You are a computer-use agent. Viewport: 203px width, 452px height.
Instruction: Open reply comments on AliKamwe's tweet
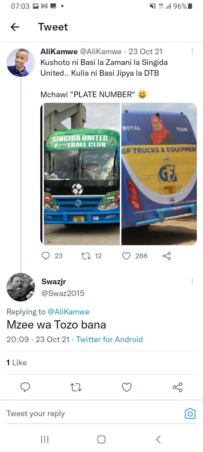(x=46, y=256)
